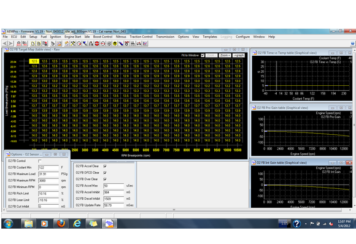
Task: Open the Options menu
Action: pyautogui.click(x=184, y=37)
